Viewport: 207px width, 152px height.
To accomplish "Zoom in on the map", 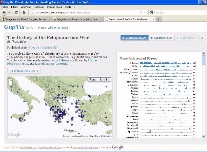I will pos(11,80).
